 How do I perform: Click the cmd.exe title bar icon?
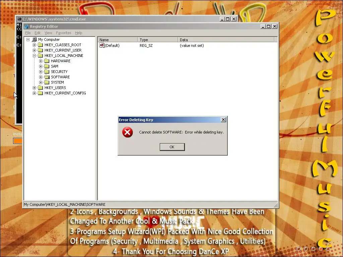[x=19, y=19]
